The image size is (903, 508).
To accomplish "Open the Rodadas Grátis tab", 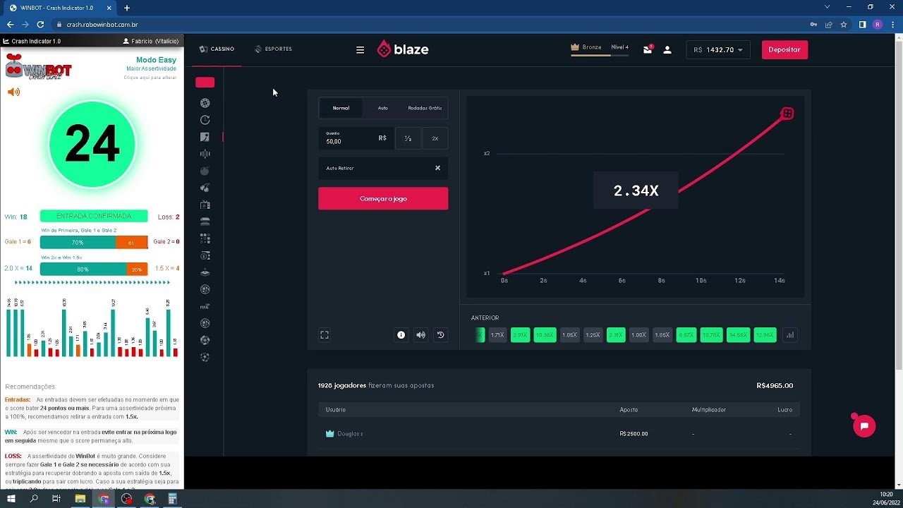I will [x=425, y=108].
